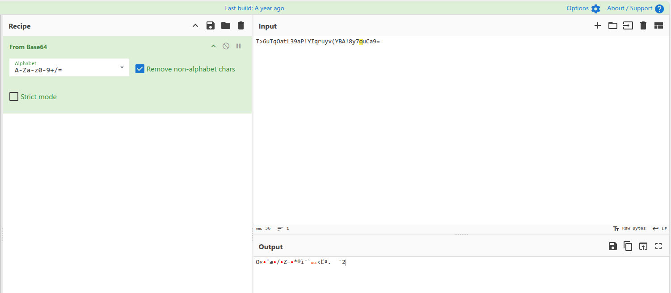Image resolution: width=671 pixels, height=293 pixels.
Task: Uncheck Remove non-alphabet chars
Action: coord(140,69)
